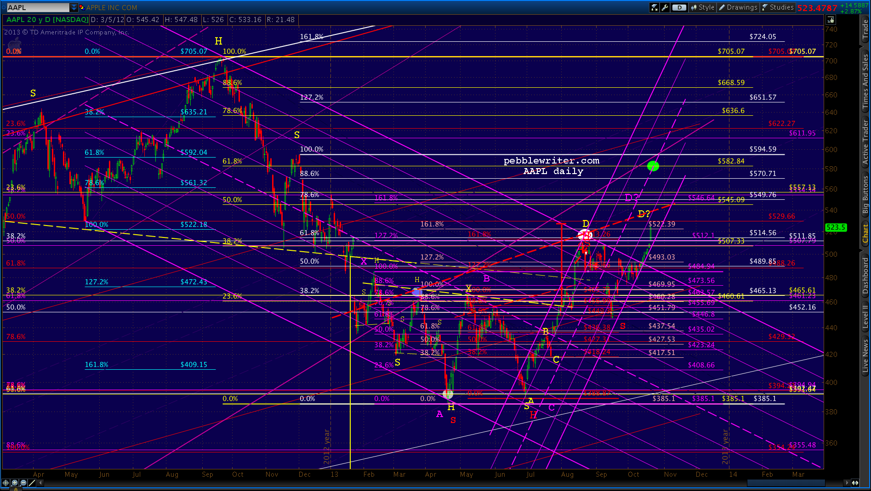
Task: Click the $636.6 price level label
Action: (733, 111)
